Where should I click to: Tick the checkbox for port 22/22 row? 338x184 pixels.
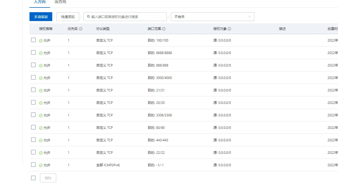[33, 152]
